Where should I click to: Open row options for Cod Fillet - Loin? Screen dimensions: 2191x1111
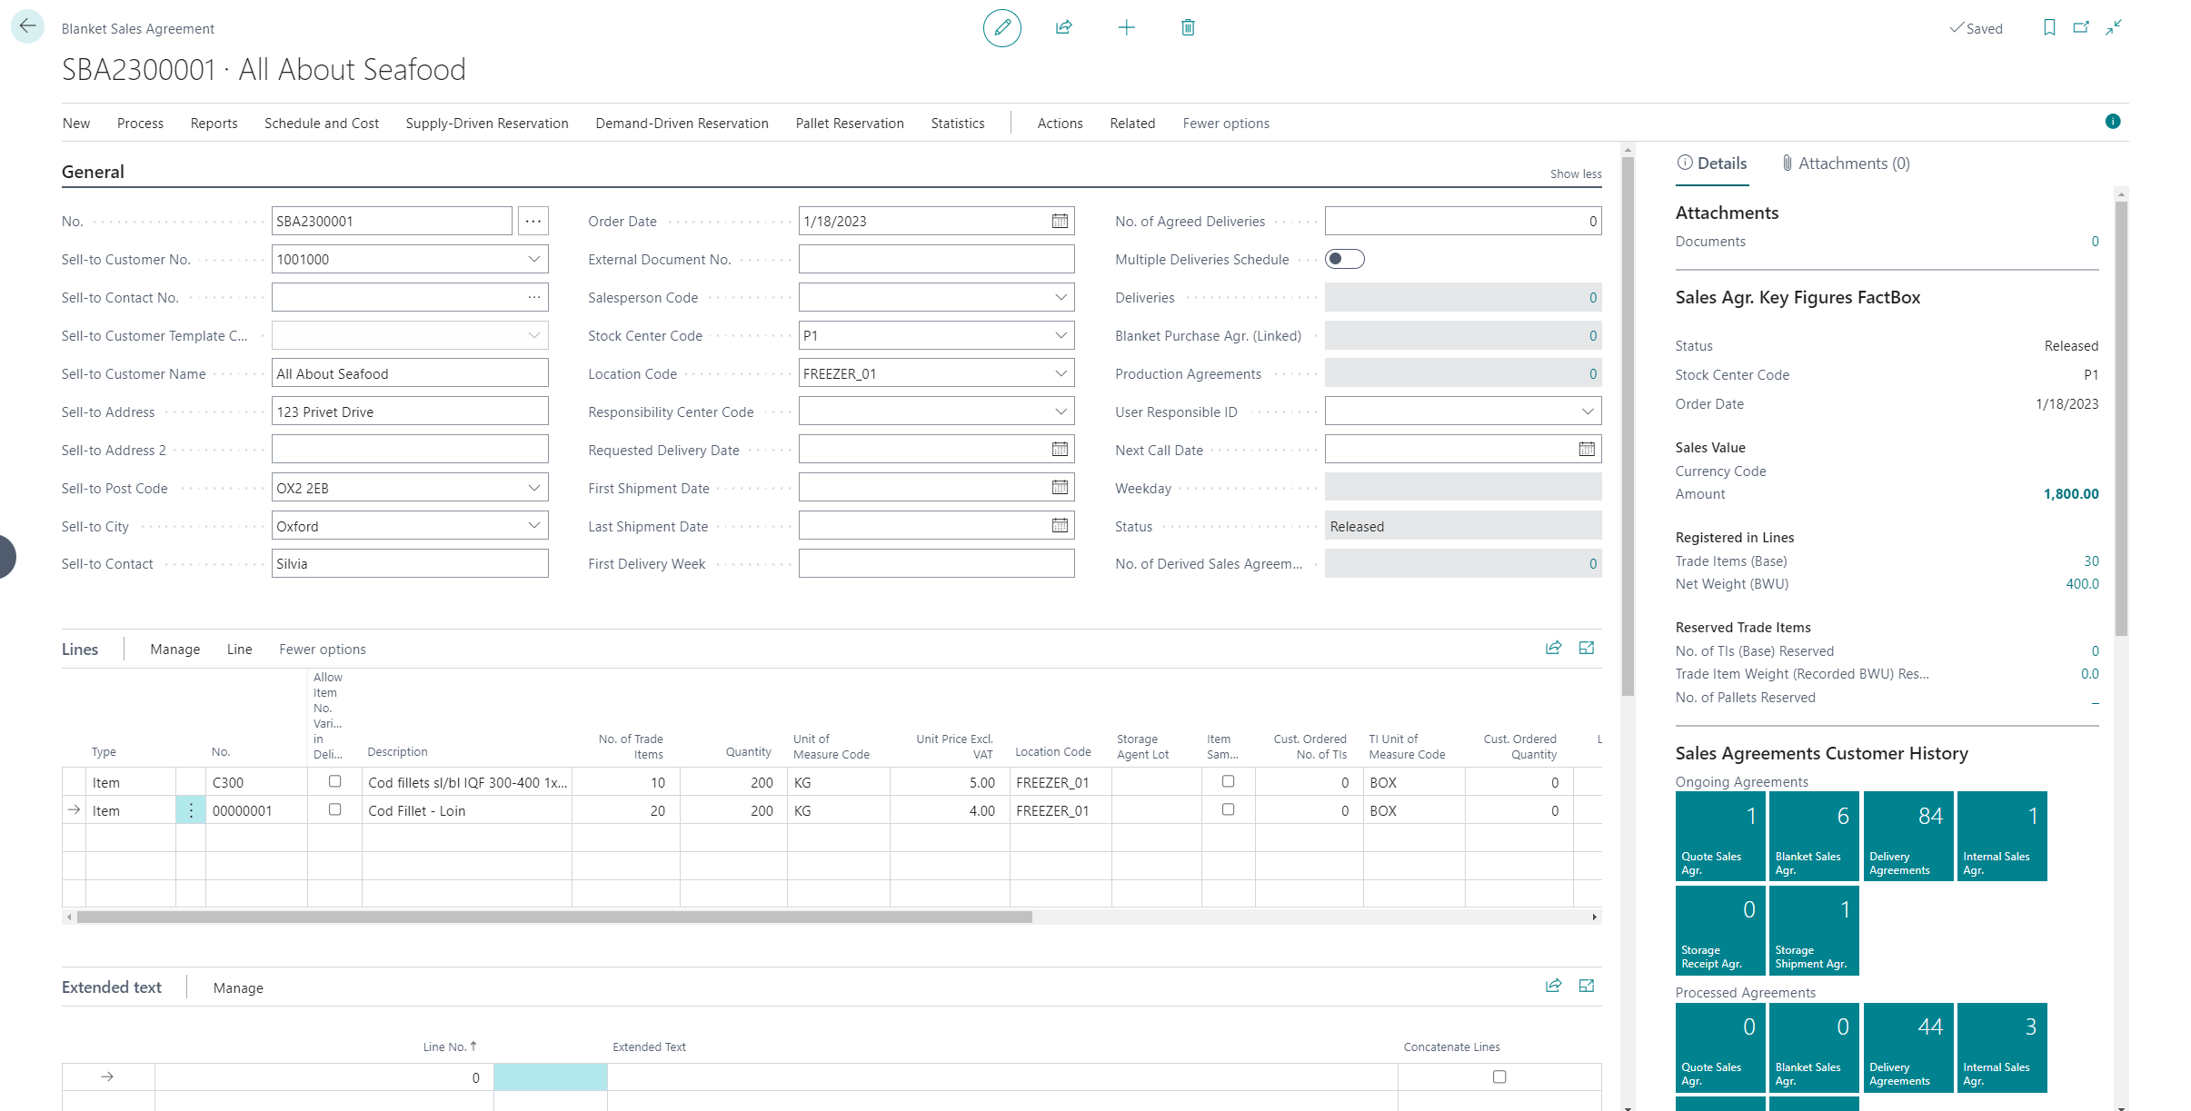(x=191, y=810)
